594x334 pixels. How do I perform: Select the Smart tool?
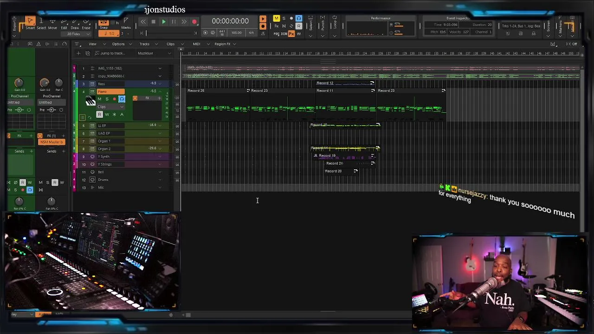pos(30,23)
